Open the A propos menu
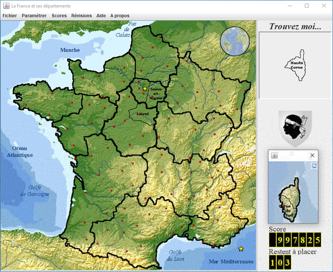Image resolution: width=333 pixels, height=272 pixels. [120, 15]
